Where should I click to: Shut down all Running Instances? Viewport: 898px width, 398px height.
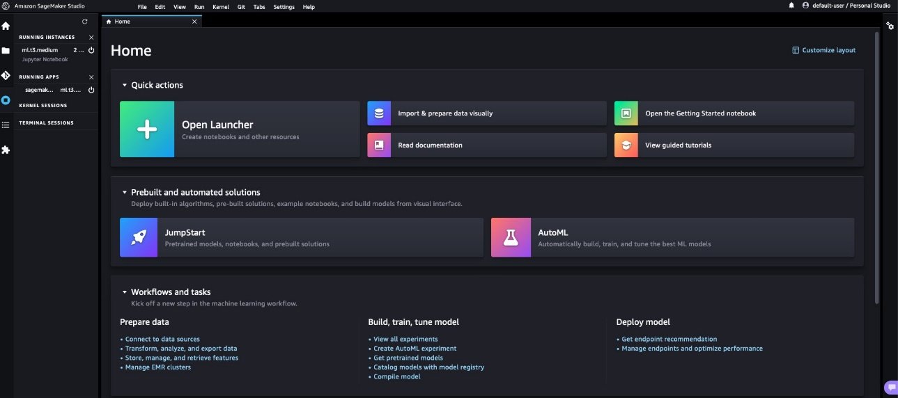coord(91,37)
